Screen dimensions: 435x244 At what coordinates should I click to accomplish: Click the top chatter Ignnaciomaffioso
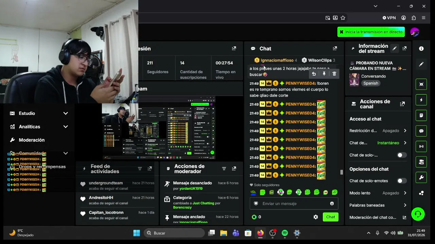click(277, 60)
